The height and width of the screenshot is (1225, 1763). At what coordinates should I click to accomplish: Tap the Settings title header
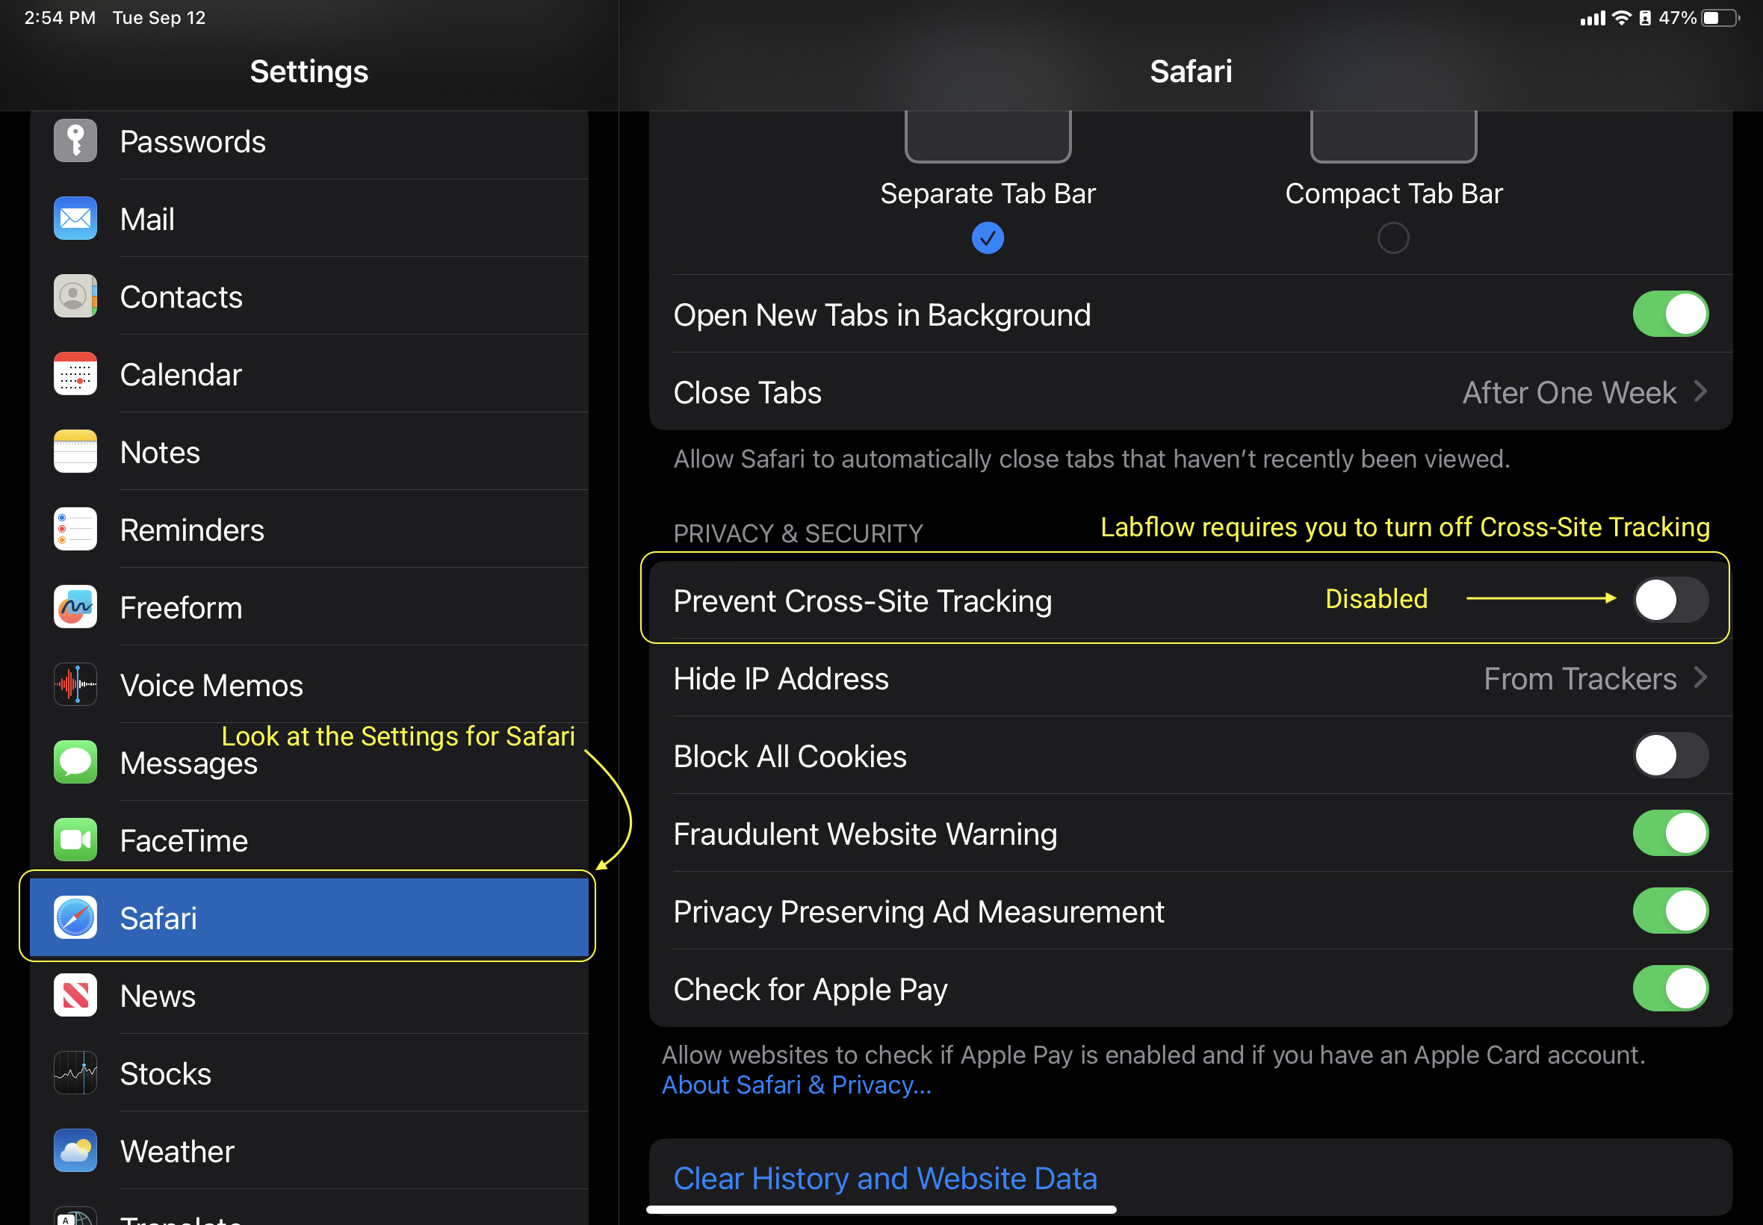[309, 72]
